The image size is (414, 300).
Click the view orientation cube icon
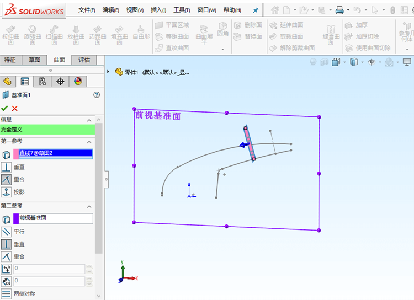pos(336,62)
